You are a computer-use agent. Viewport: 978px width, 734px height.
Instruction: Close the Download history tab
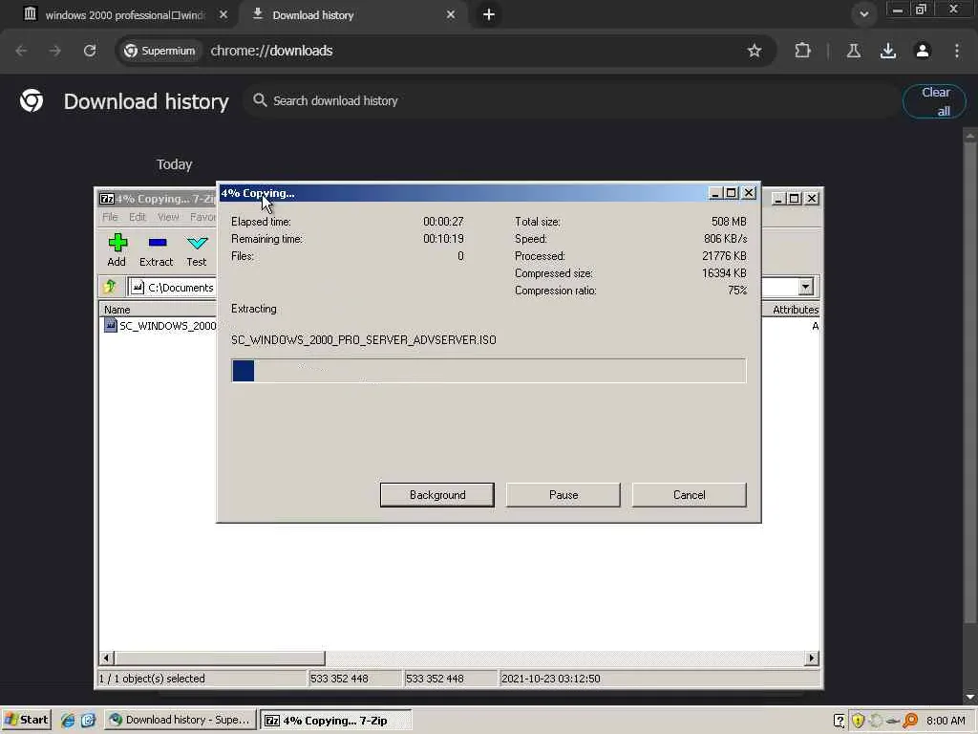pos(451,14)
